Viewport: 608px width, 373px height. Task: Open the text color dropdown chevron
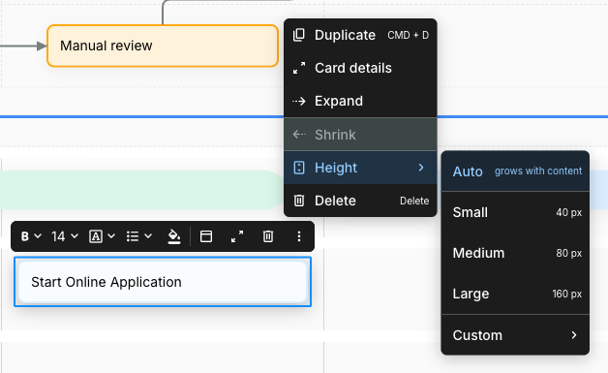tap(111, 236)
